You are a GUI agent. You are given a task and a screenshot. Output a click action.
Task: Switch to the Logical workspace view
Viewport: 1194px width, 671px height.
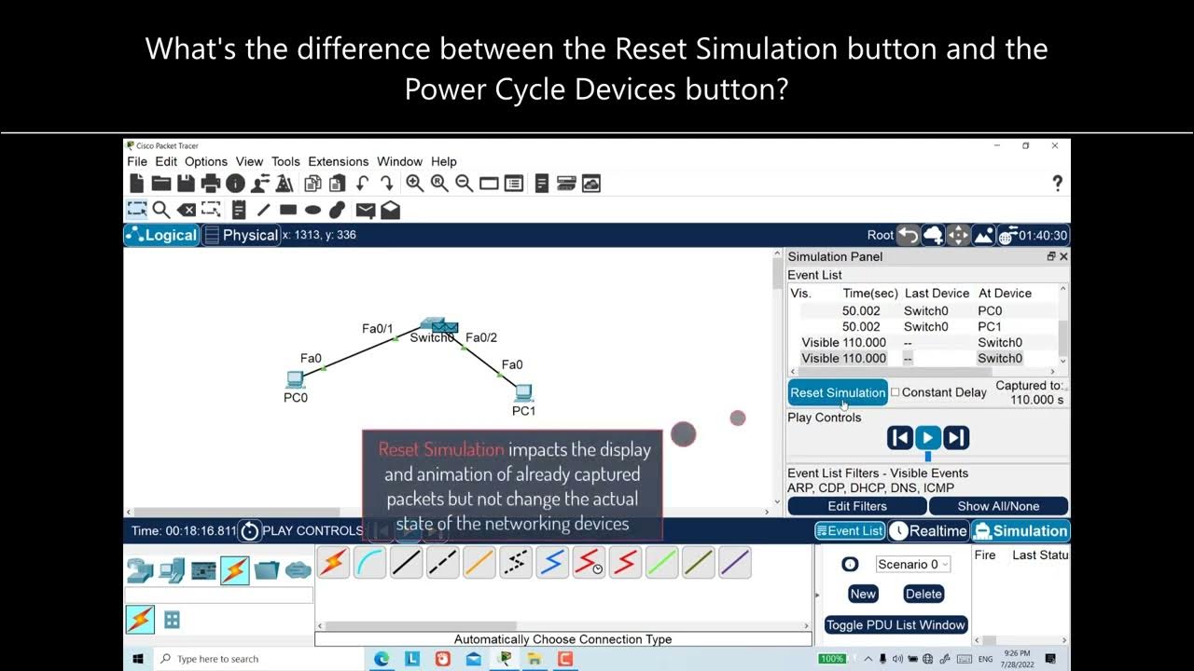point(161,235)
